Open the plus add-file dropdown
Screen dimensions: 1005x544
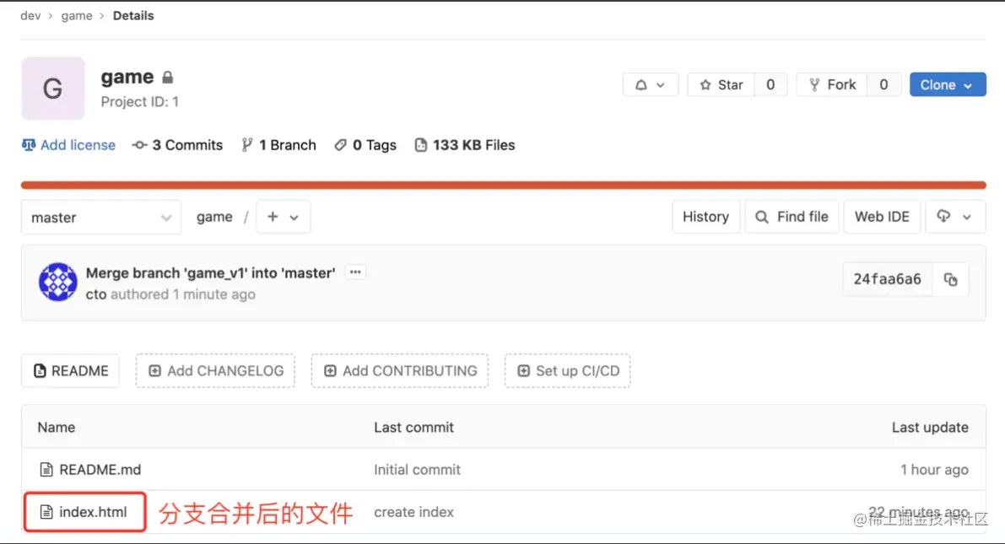point(283,217)
